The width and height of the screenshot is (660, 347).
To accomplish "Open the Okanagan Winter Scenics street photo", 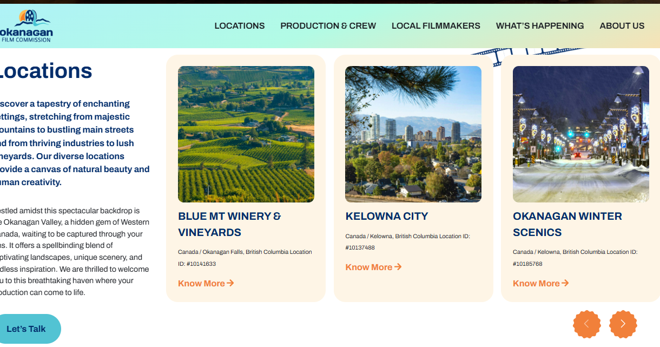I will pos(580,134).
